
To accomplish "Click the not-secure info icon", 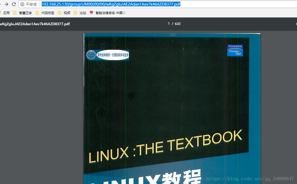I will pos(22,4).
